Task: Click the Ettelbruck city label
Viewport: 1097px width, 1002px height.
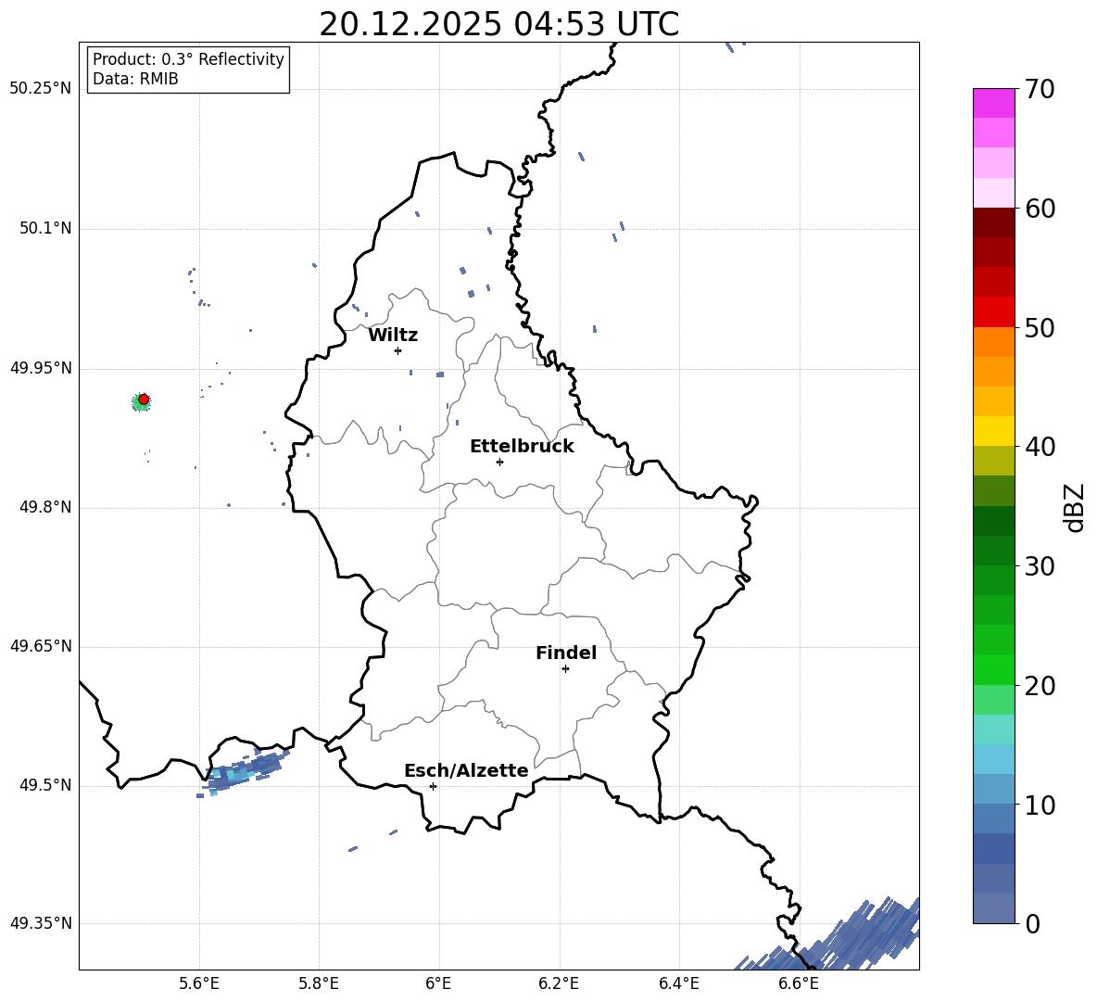Action: click(522, 447)
